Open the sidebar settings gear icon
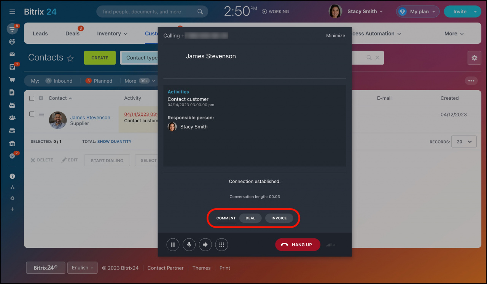Screen dimensions: 487x284 pos(12,198)
